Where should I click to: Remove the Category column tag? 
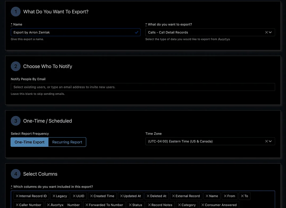[x=179, y=205]
